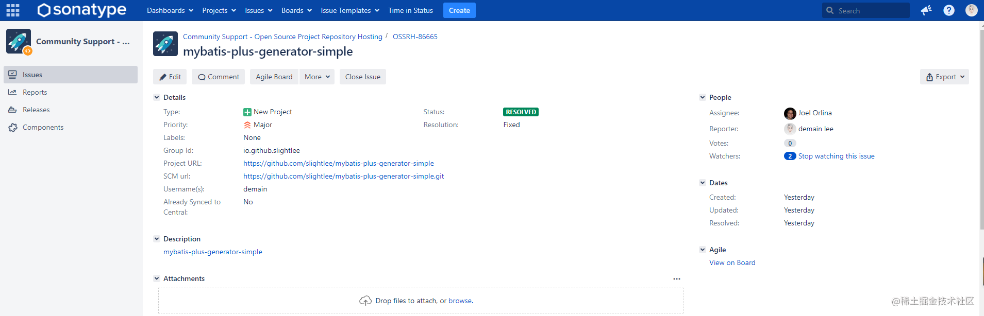Click the Agile Board button
Screen dimensions: 984x316
pyautogui.click(x=274, y=77)
